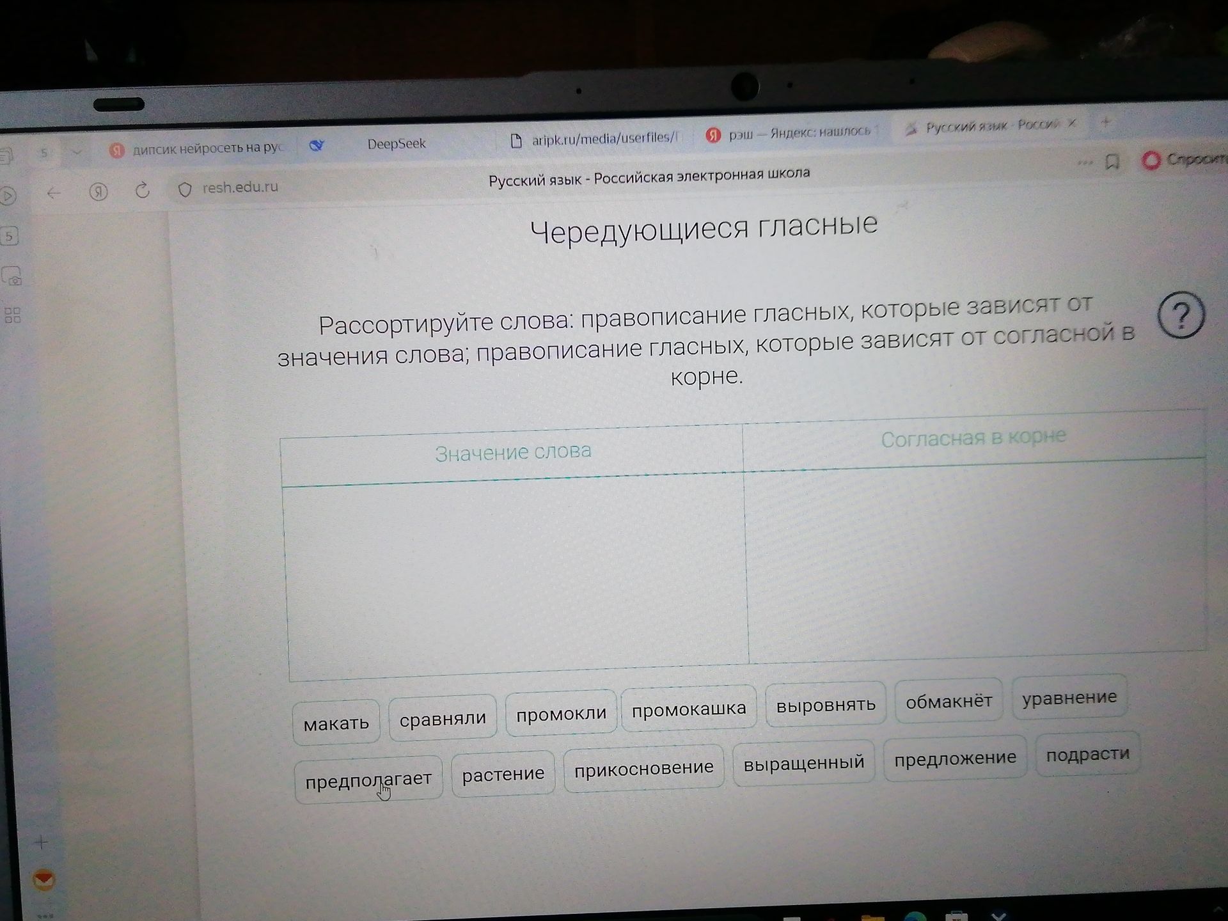This screenshot has height=921, width=1228.
Task: Open the orange mail icon in sidebar
Action: [44, 881]
